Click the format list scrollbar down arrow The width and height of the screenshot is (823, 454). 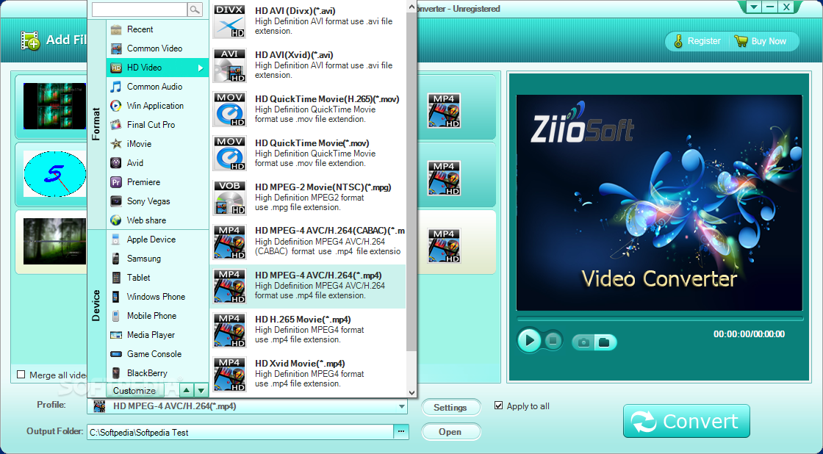[412, 392]
